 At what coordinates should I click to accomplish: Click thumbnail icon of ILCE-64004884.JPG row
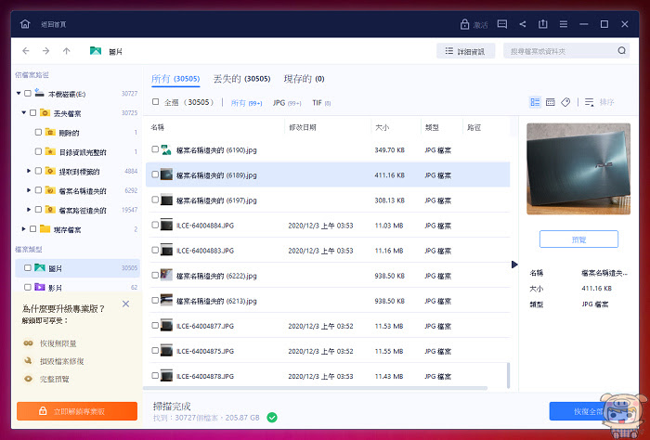point(166,225)
